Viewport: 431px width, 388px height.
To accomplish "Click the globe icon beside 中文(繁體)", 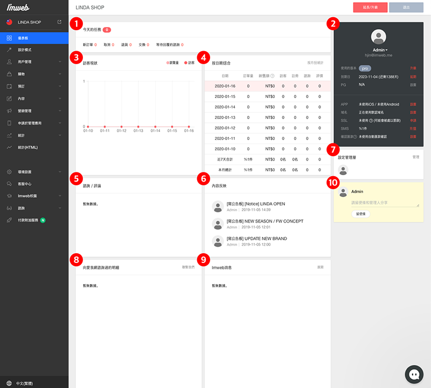I will [x=9, y=383].
